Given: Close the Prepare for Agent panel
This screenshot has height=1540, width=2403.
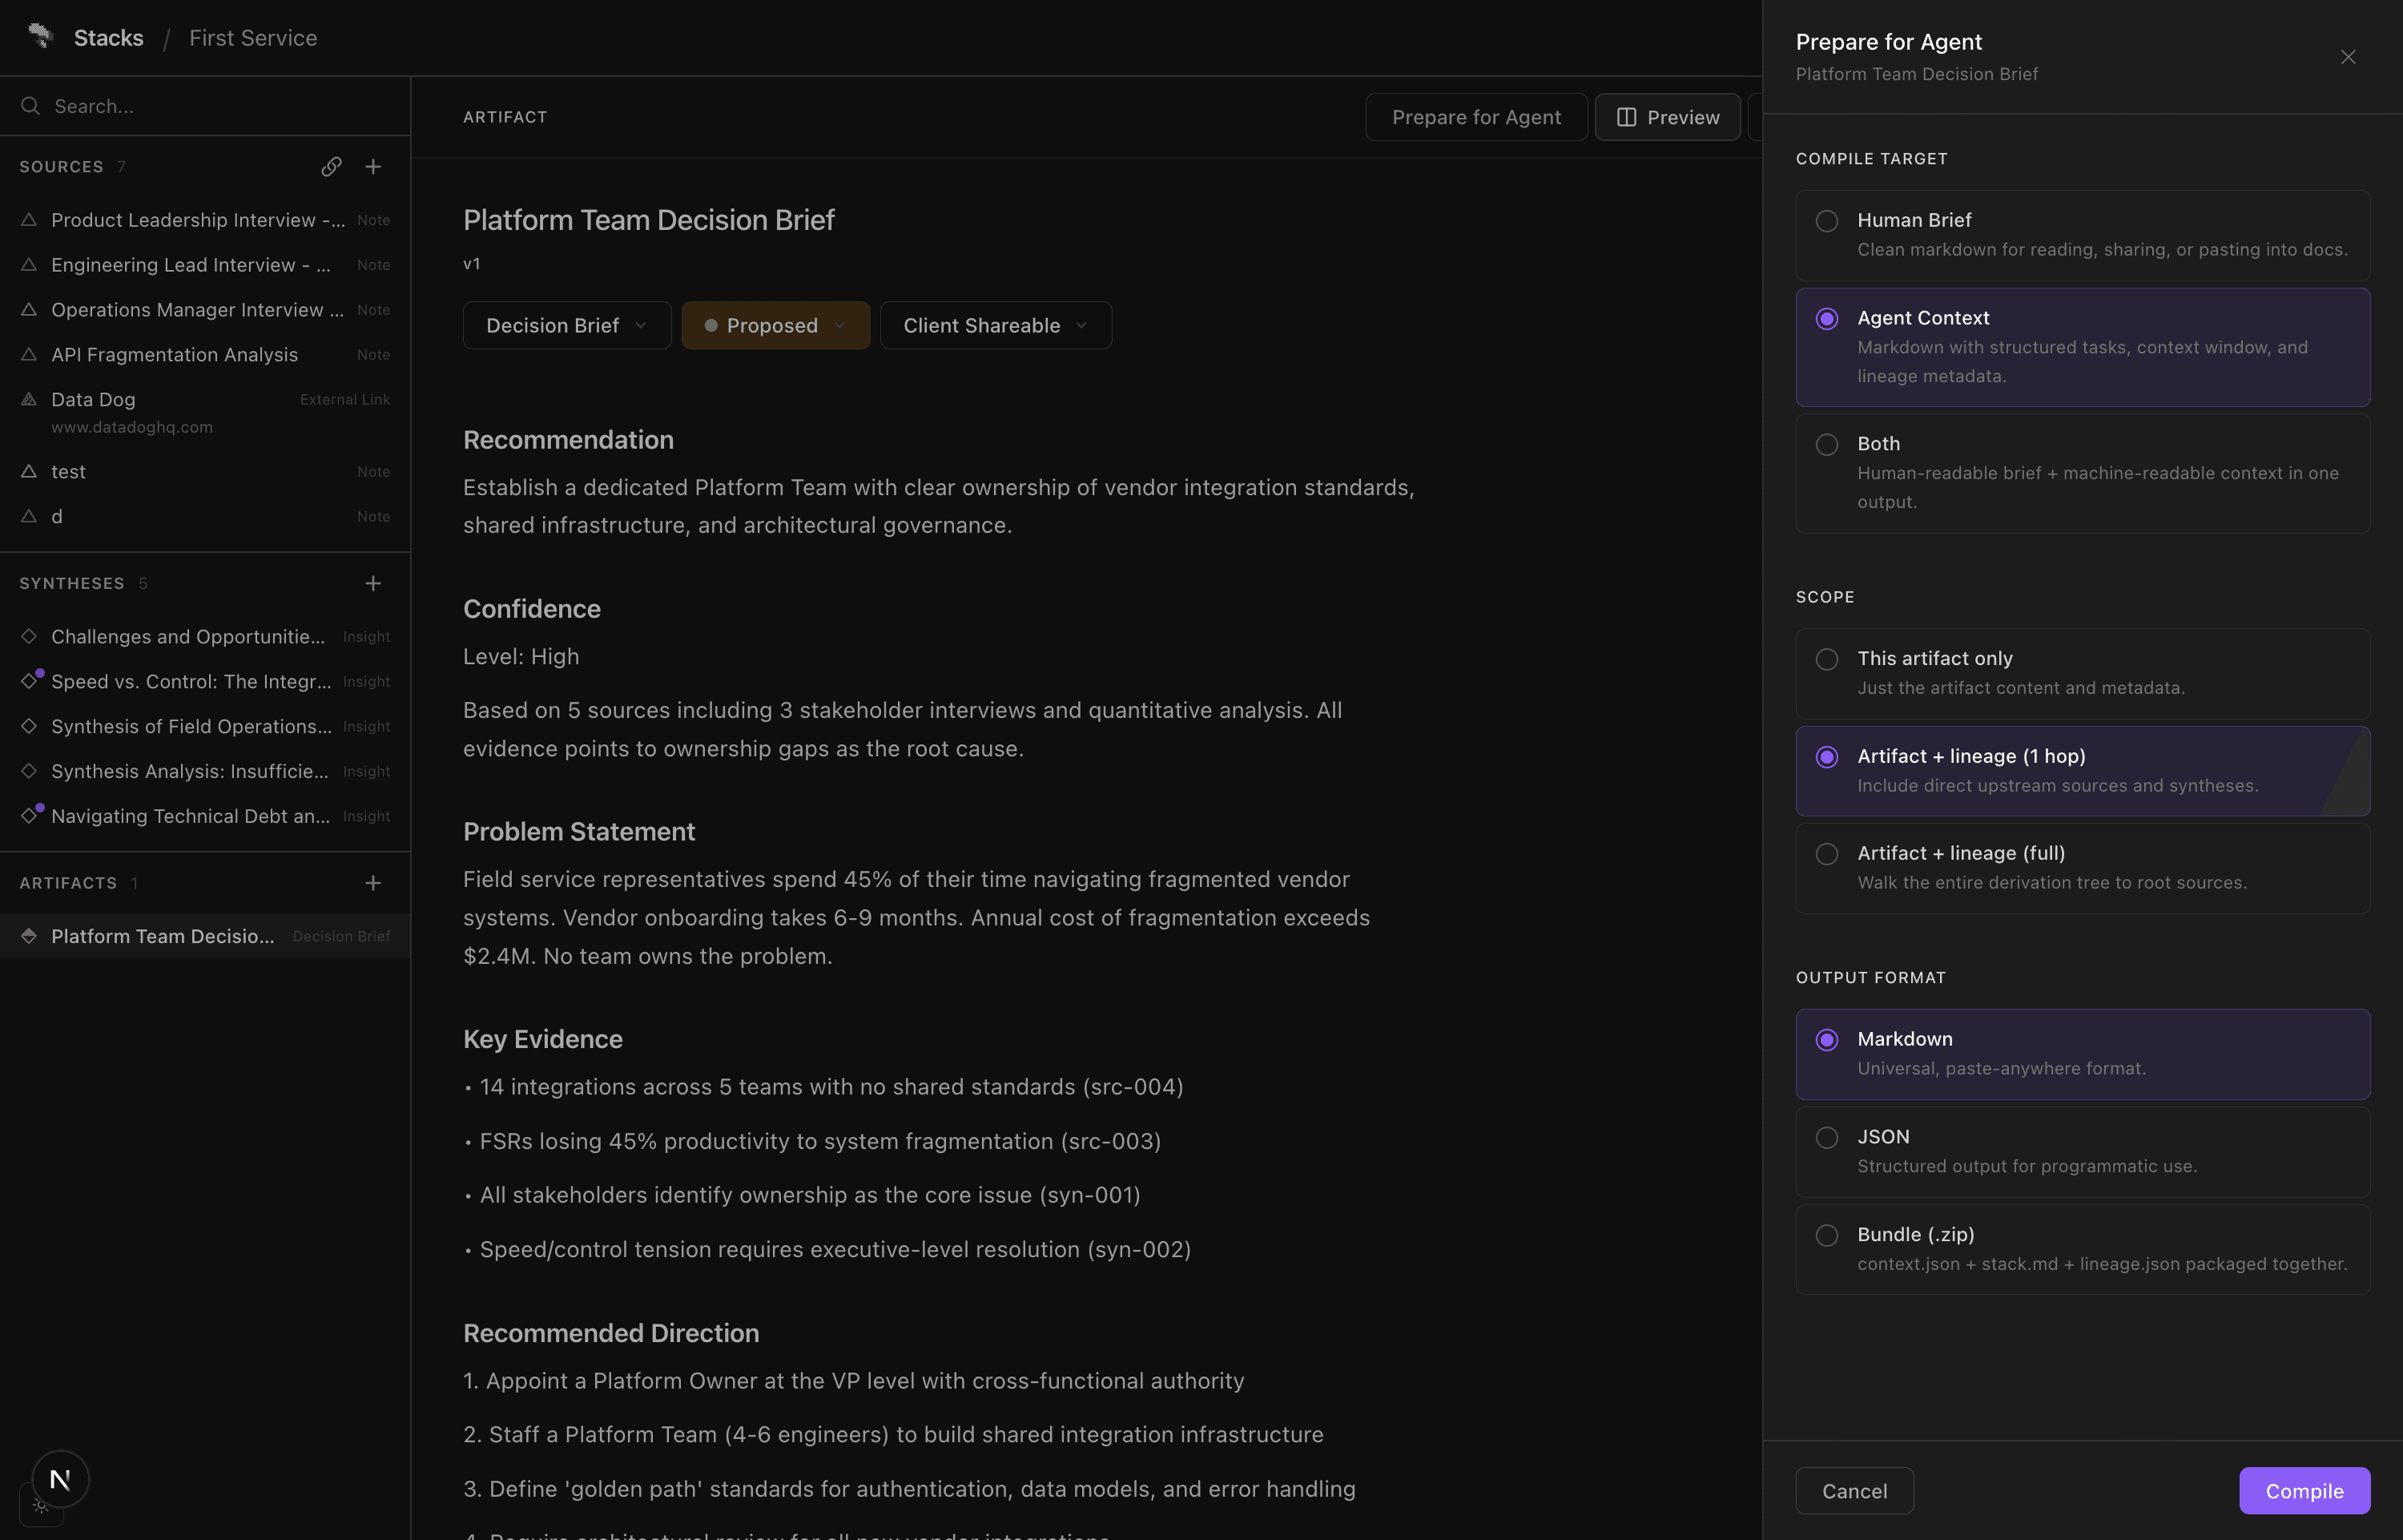Looking at the screenshot, I should click(2348, 57).
